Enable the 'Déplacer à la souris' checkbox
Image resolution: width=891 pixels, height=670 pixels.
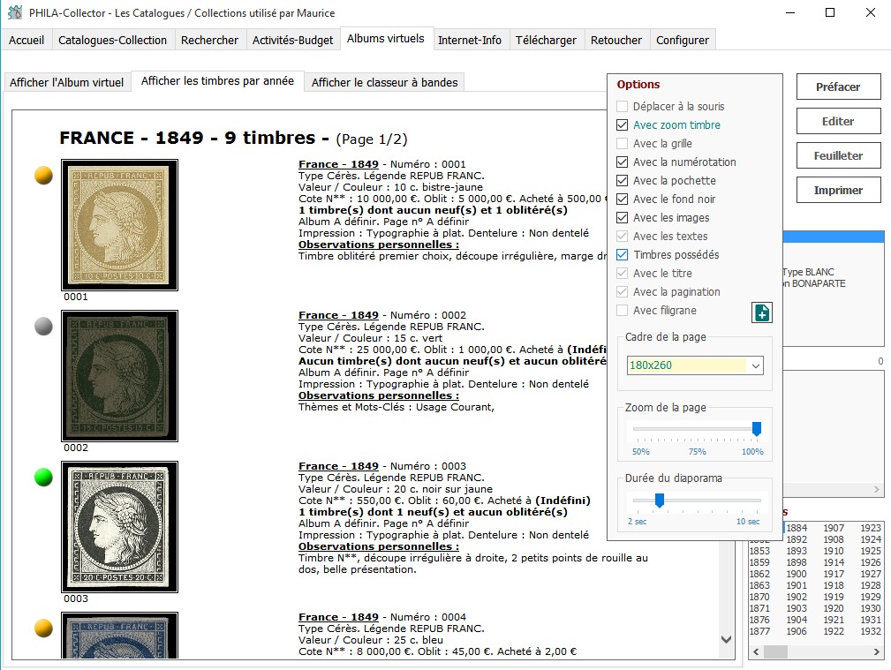(623, 106)
